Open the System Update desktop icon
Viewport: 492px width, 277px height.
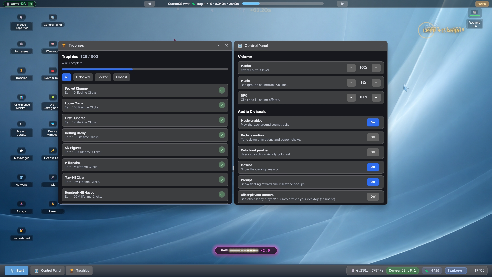click(x=22, y=129)
